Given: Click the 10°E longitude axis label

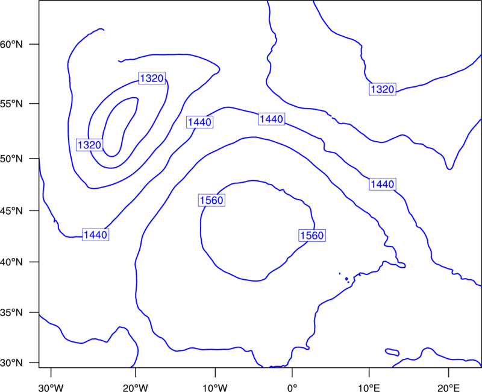Looking at the screenshot, I should pyautogui.click(x=369, y=388).
